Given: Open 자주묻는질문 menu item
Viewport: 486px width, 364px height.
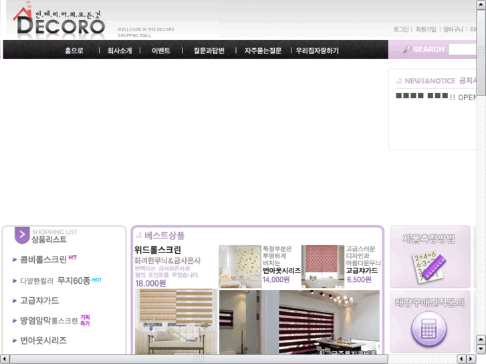Looking at the screenshot, I should (263, 51).
